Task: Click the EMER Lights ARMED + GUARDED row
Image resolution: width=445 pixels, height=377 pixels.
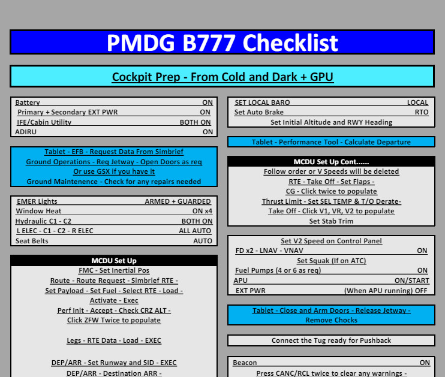Action: click(x=114, y=201)
